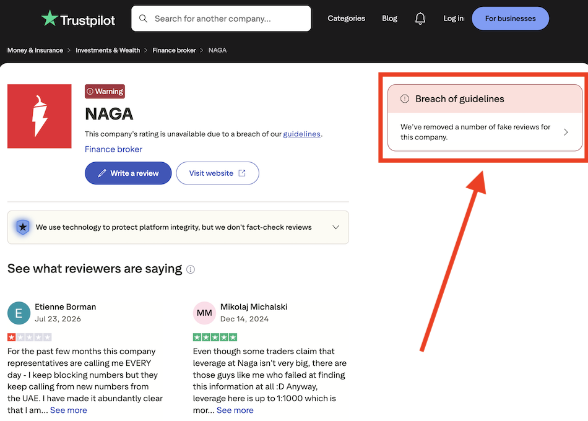This screenshot has width=588, height=421.
Task: Focus the Search for another company field
Action: [221, 19]
